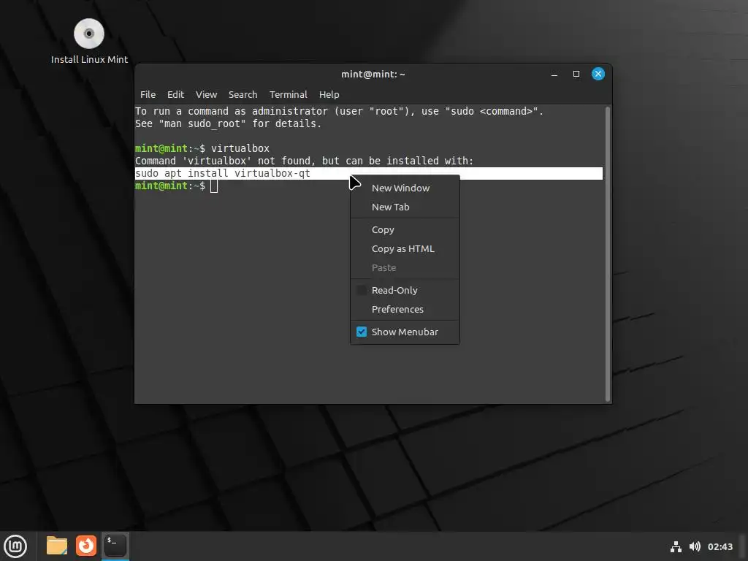Open the network connection tray icon
Screen dimensions: 748x561
click(x=676, y=546)
